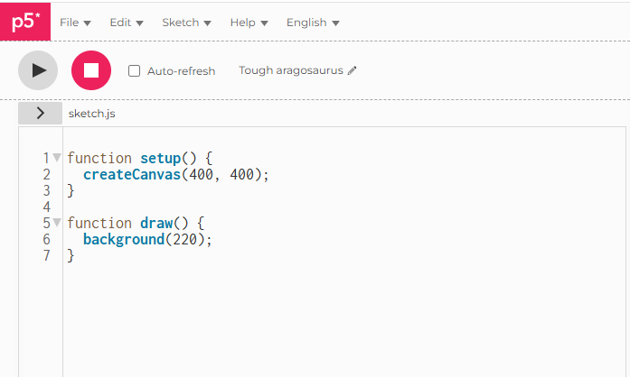Viewport: 630px width, 377px height.
Task: Rename sketch using the pencil icon
Action: (352, 70)
